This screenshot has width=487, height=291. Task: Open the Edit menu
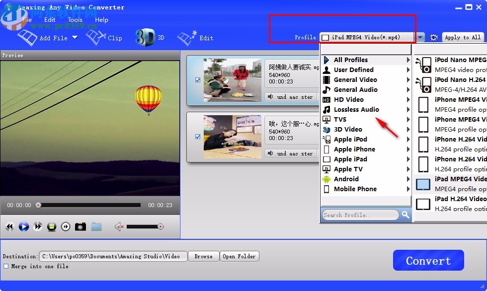49,20
